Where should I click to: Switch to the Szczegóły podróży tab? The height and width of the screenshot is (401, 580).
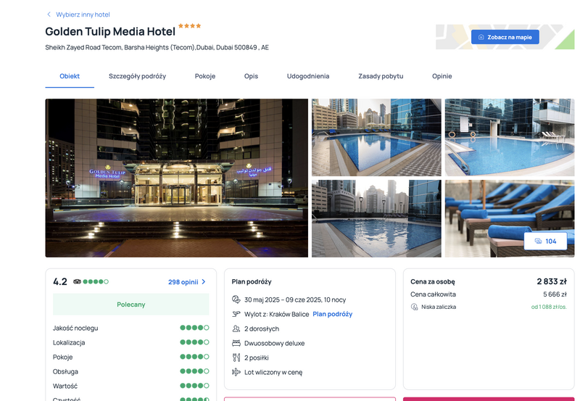click(137, 76)
